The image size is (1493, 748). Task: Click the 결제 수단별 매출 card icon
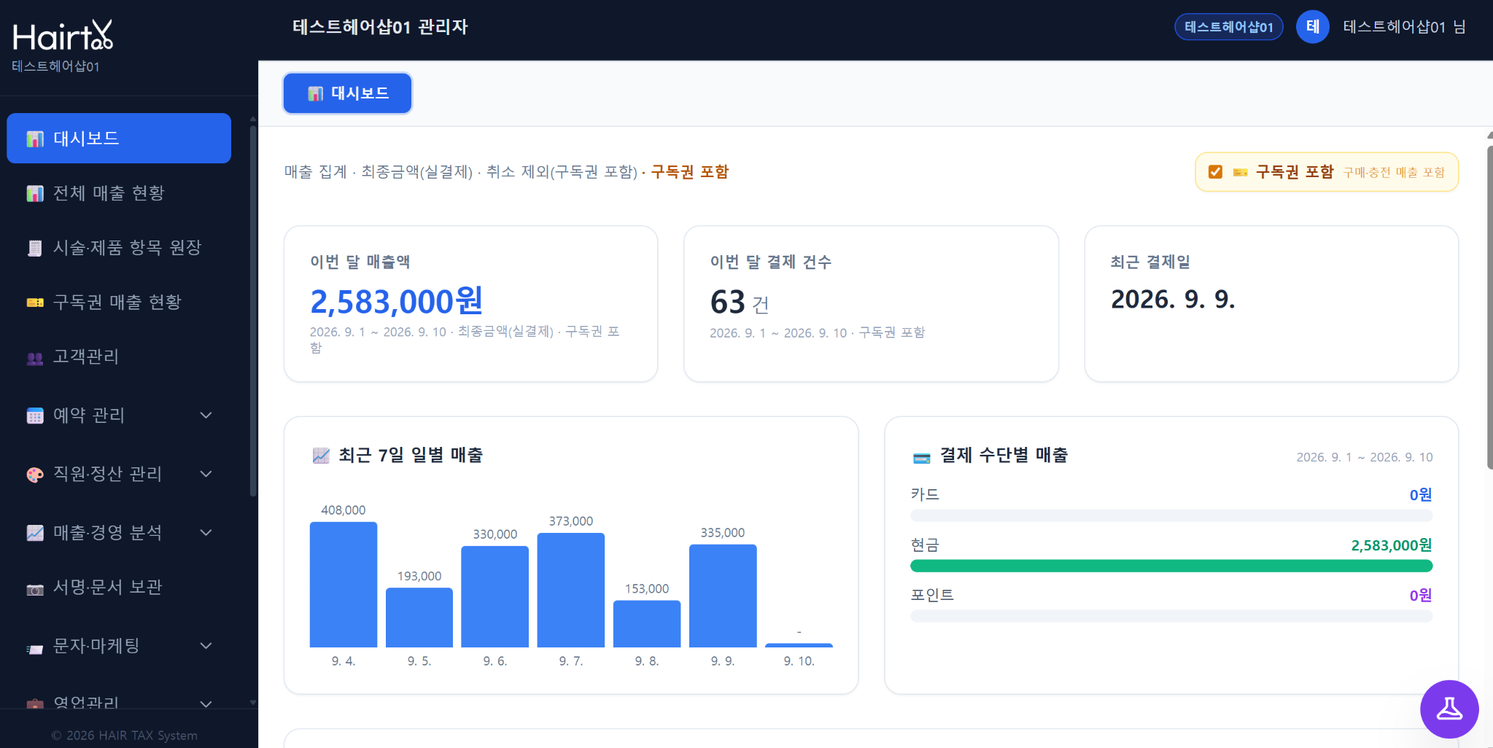[922, 457]
